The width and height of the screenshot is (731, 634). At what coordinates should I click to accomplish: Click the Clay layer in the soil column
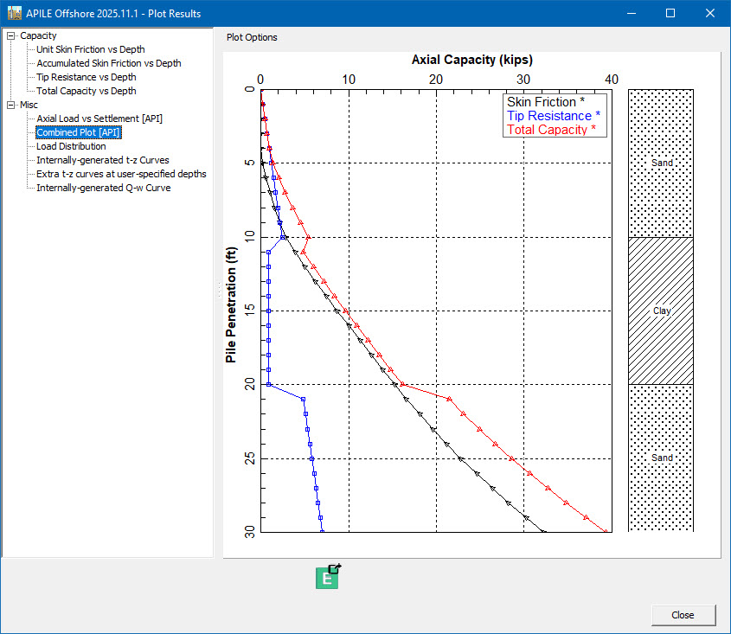(x=661, y=310)
